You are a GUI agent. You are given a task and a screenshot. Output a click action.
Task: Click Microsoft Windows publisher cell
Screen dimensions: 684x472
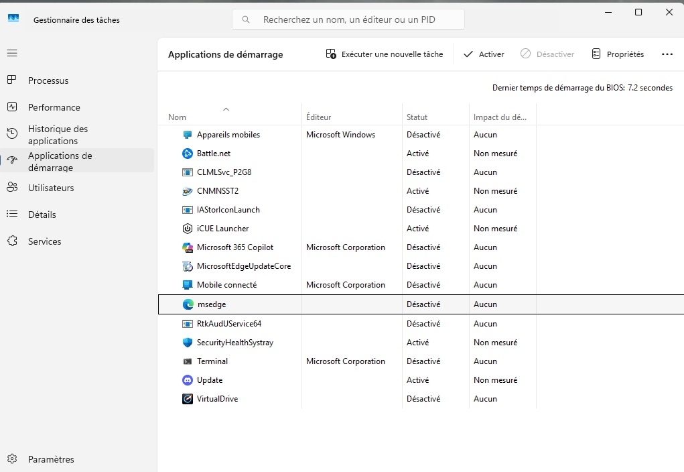[341, 135]
